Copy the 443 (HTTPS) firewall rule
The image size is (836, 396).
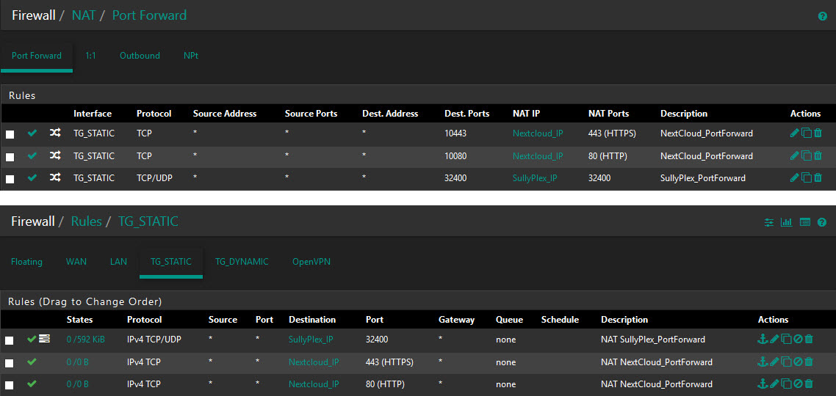pos(787,362)
